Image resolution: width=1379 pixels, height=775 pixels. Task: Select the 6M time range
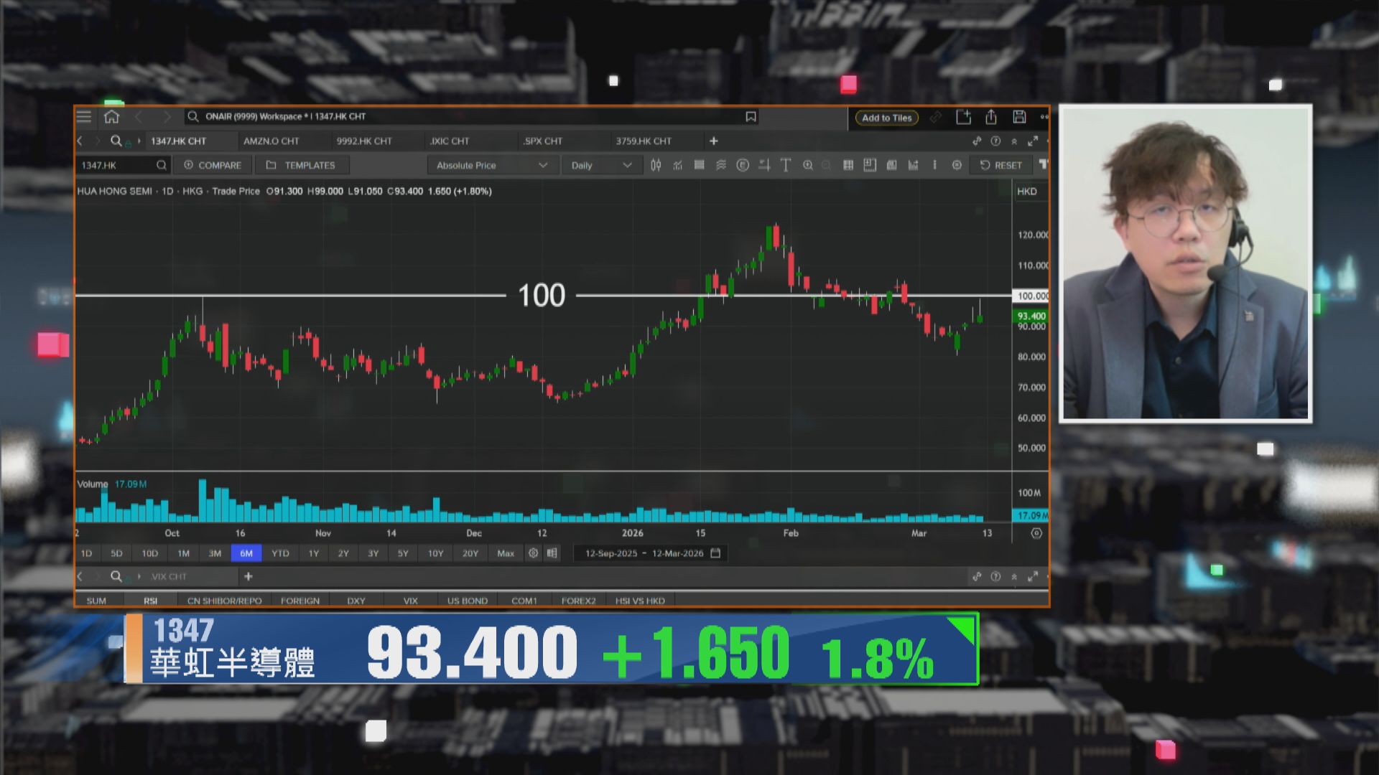pyautogui.click(x=246, y=553)
